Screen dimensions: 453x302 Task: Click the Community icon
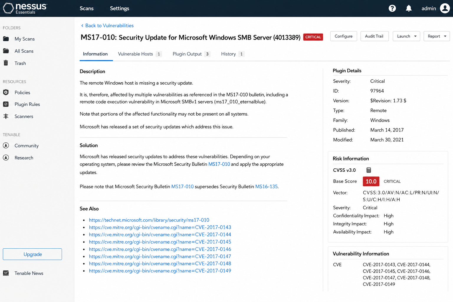point(6,145)
